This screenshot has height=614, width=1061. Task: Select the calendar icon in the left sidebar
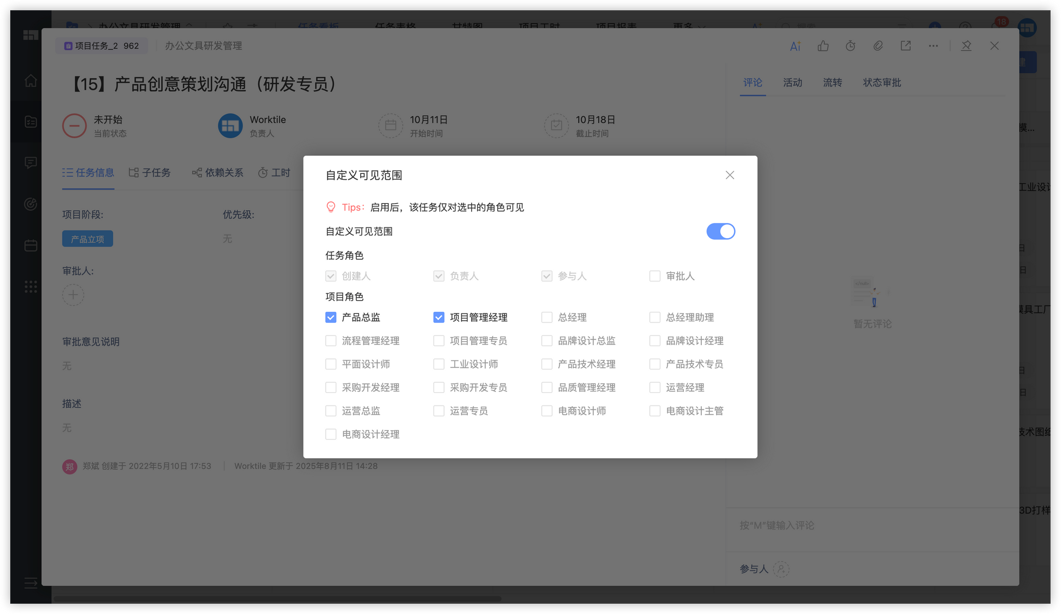pyautogui.click(x=30, y=245)
